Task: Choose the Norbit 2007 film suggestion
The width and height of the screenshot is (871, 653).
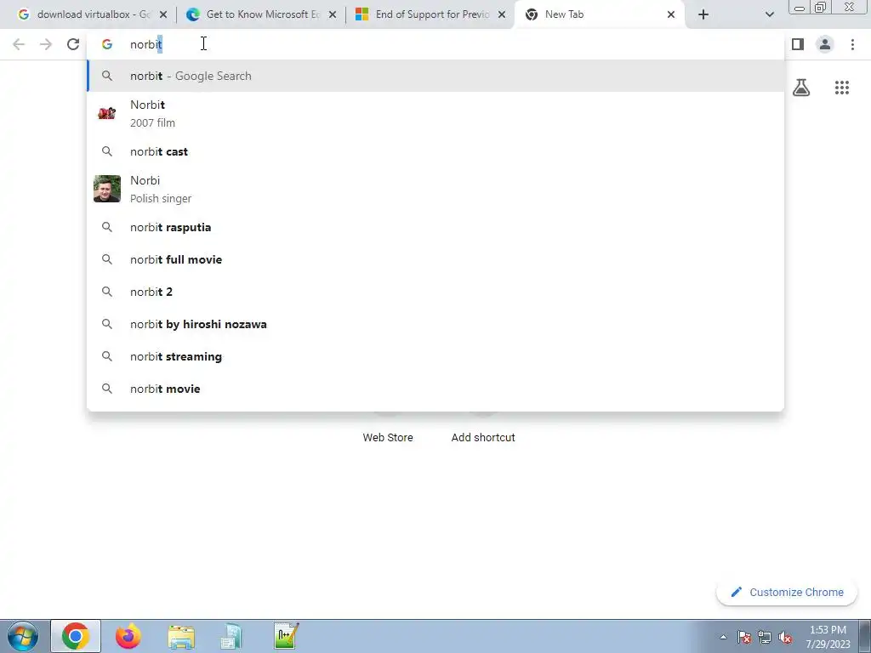Action: click(x=435, y=114)
